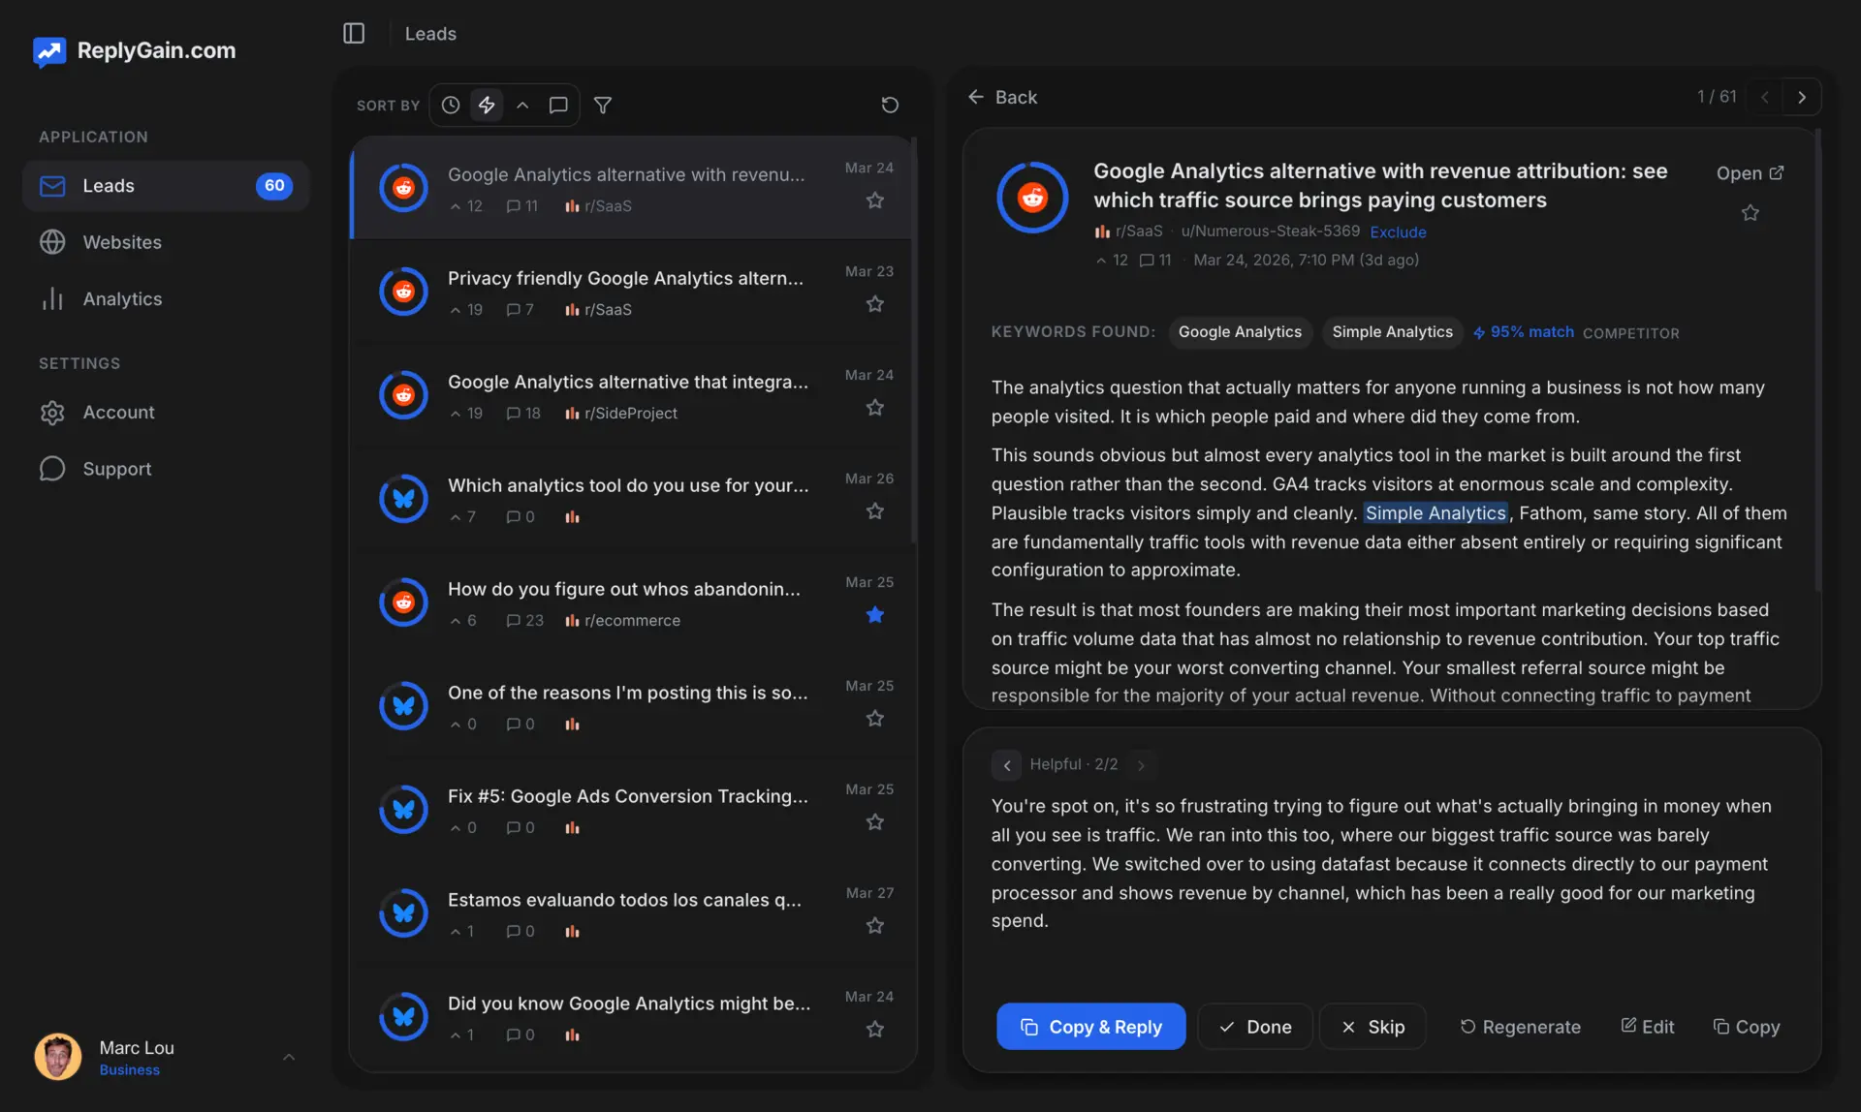This screenshot has width=1861, height=1112.
Task: Show previous Helpful reply variant
Action: [1006, 765]
